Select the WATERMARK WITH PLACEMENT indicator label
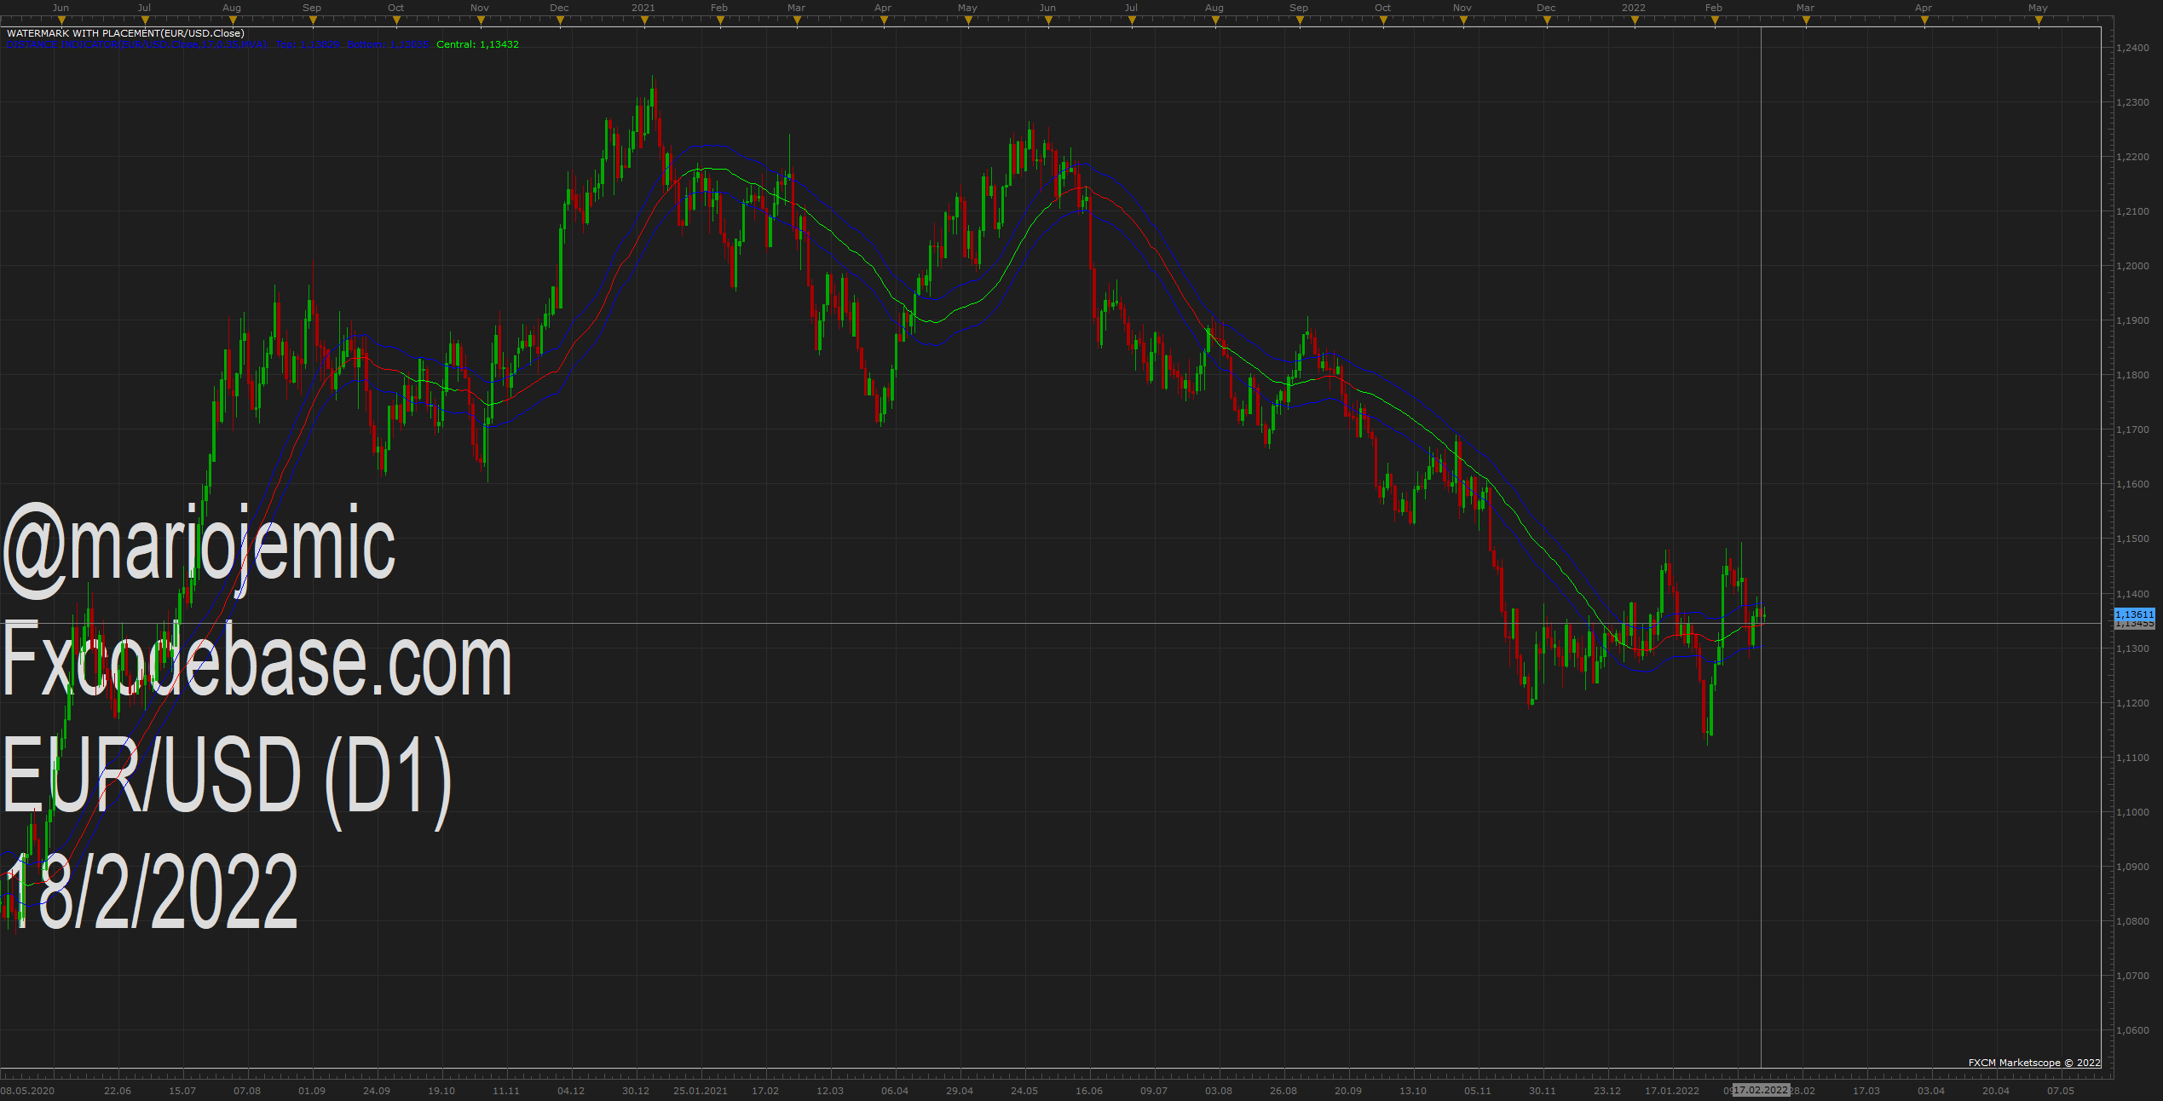The width and height of the screenshot is (2163, 1101). click(125, 33)
